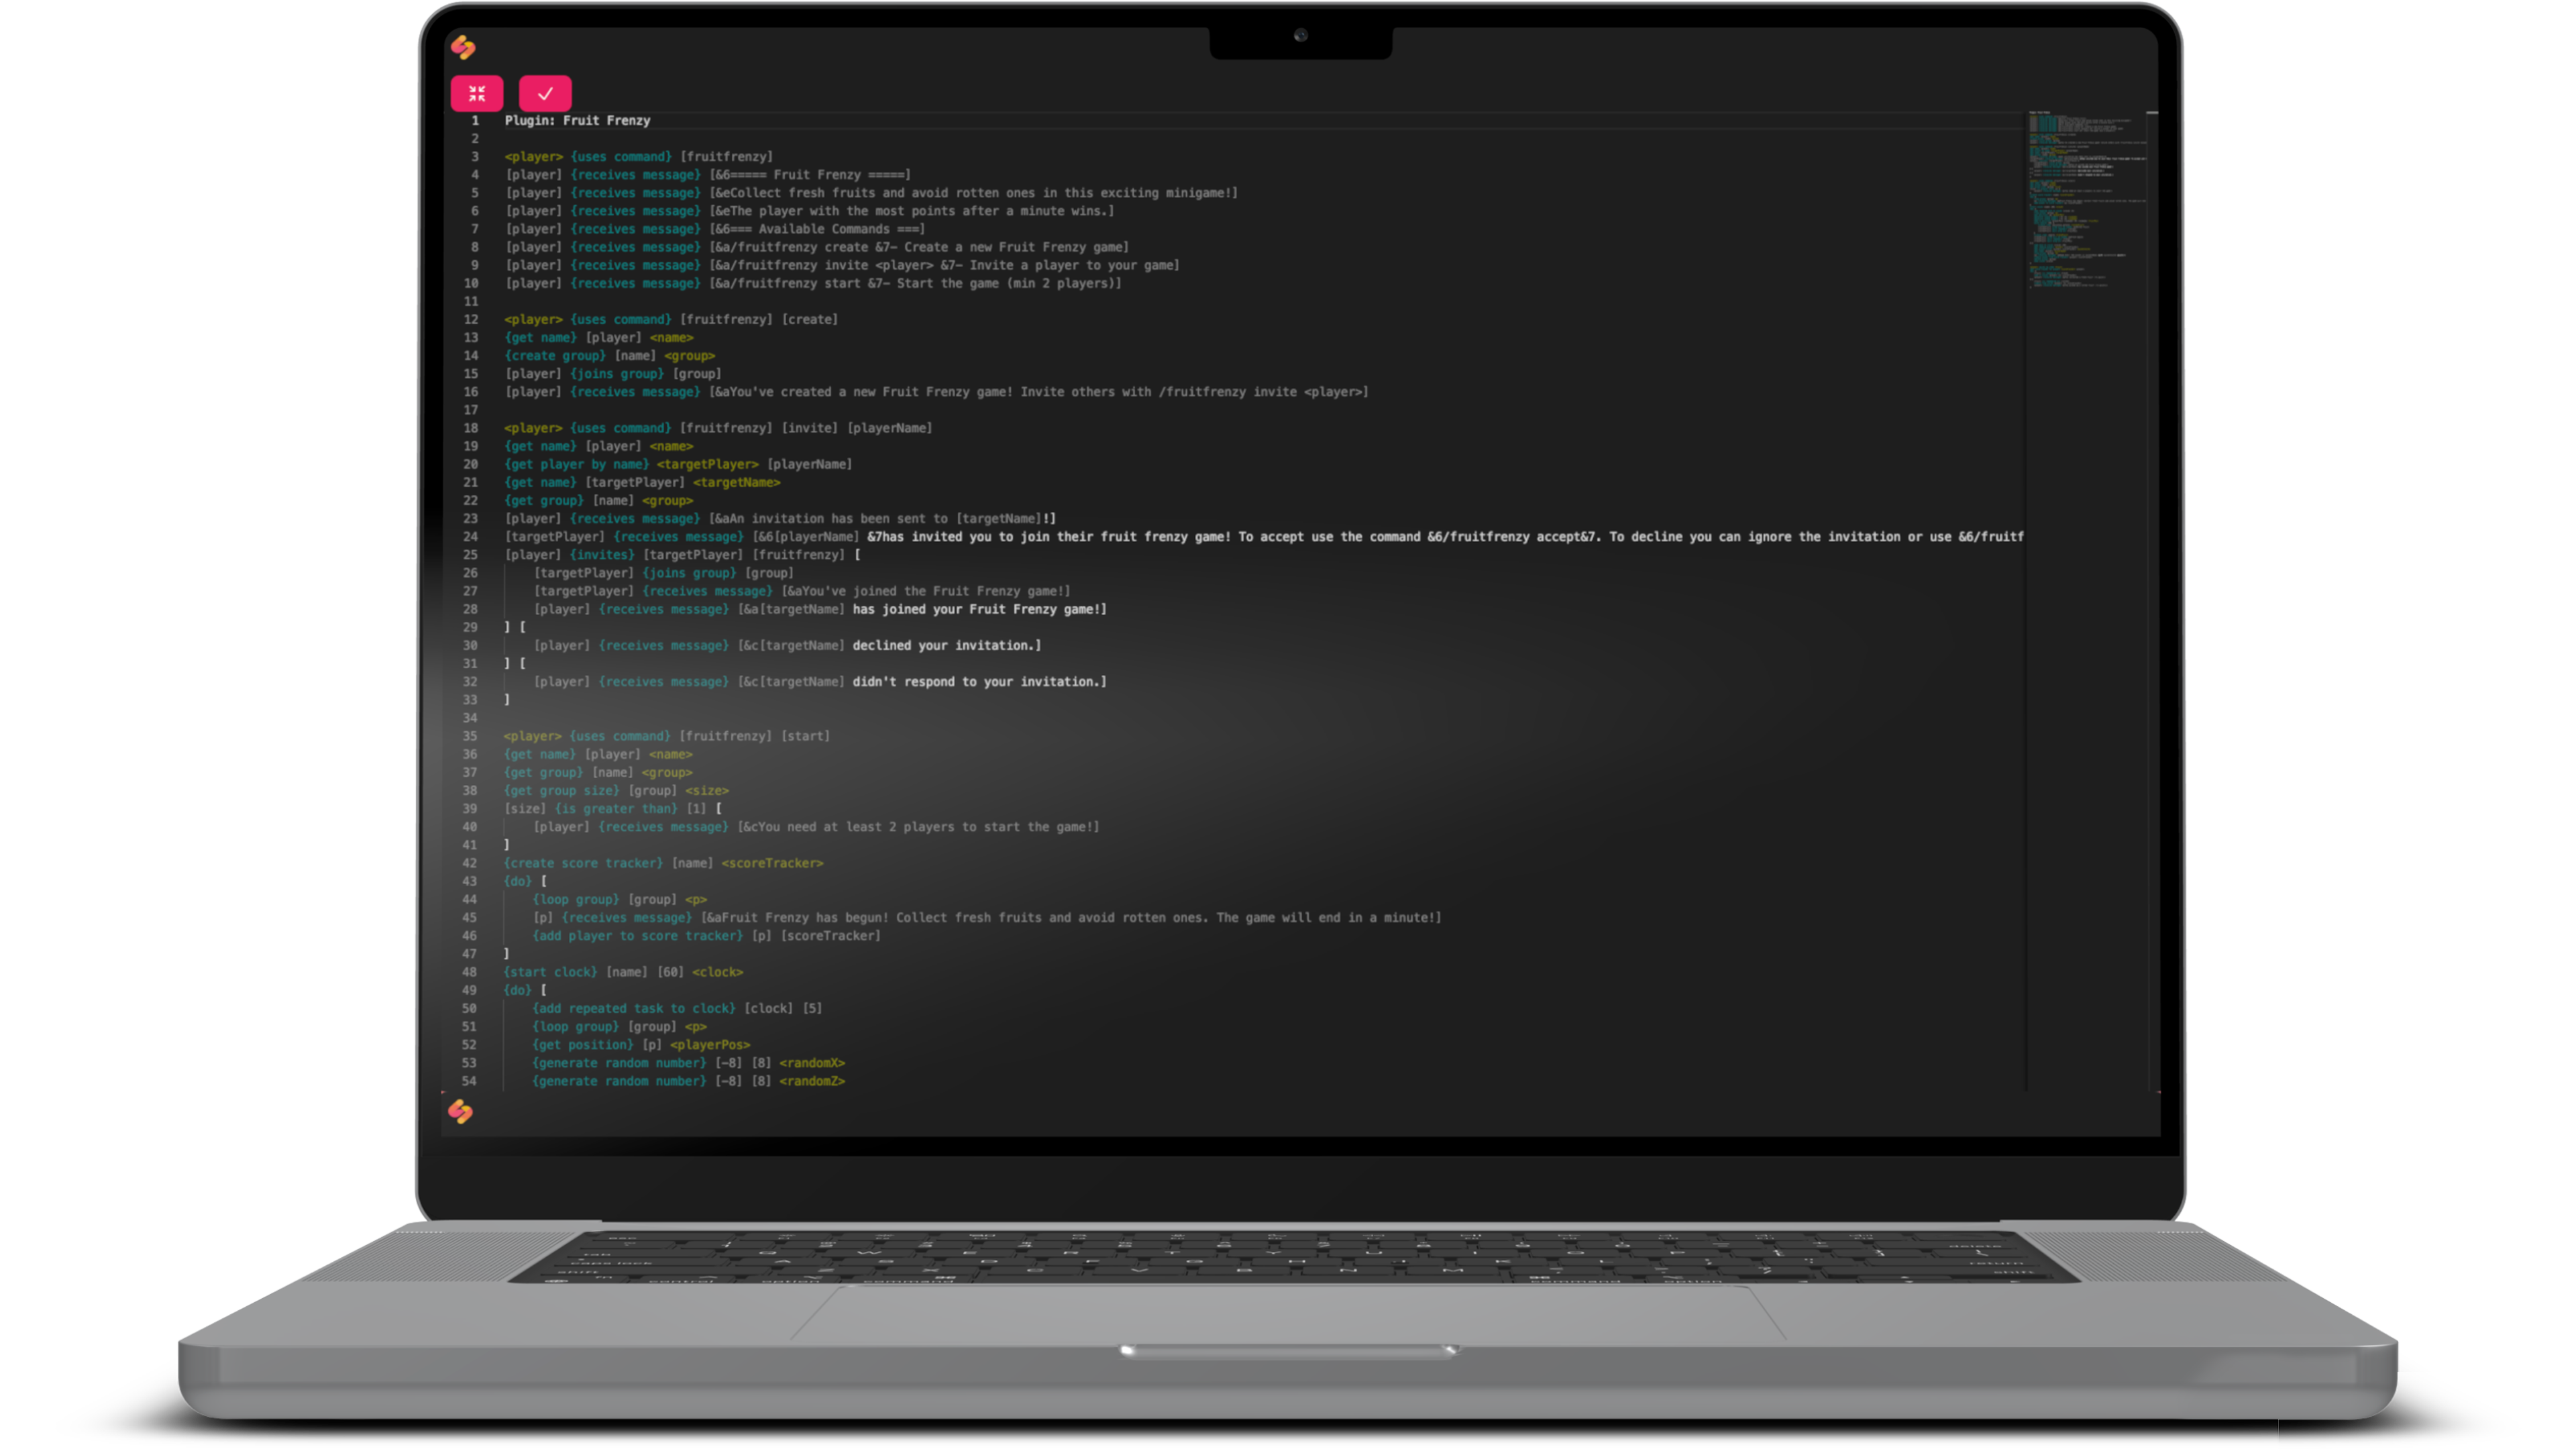The height and width of the screenshot is (1449, 2576).
Task: Click 'declined your invitation.' text on line 30
Action: (945, 646)
